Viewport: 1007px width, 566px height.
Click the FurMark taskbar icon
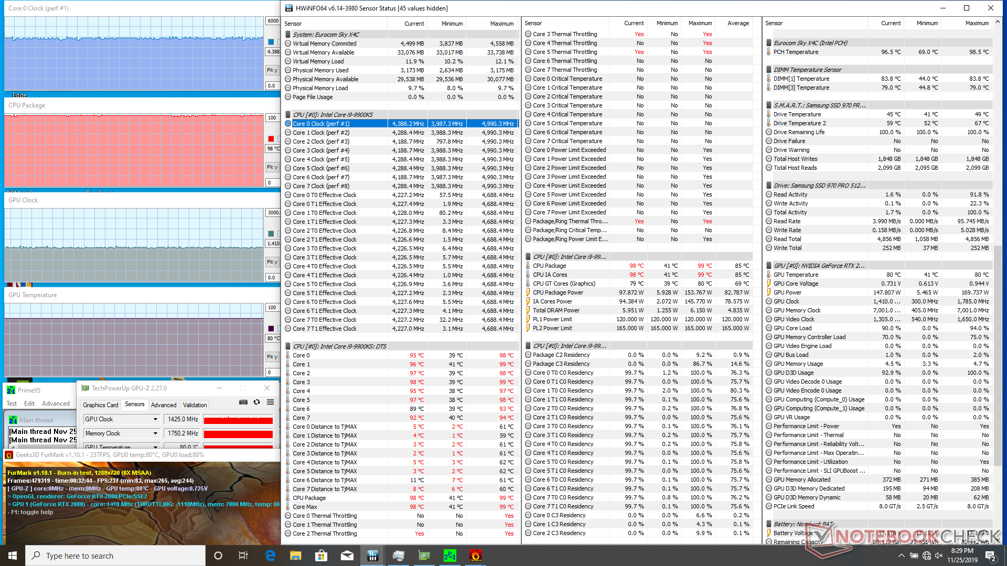tap(475, 556)
